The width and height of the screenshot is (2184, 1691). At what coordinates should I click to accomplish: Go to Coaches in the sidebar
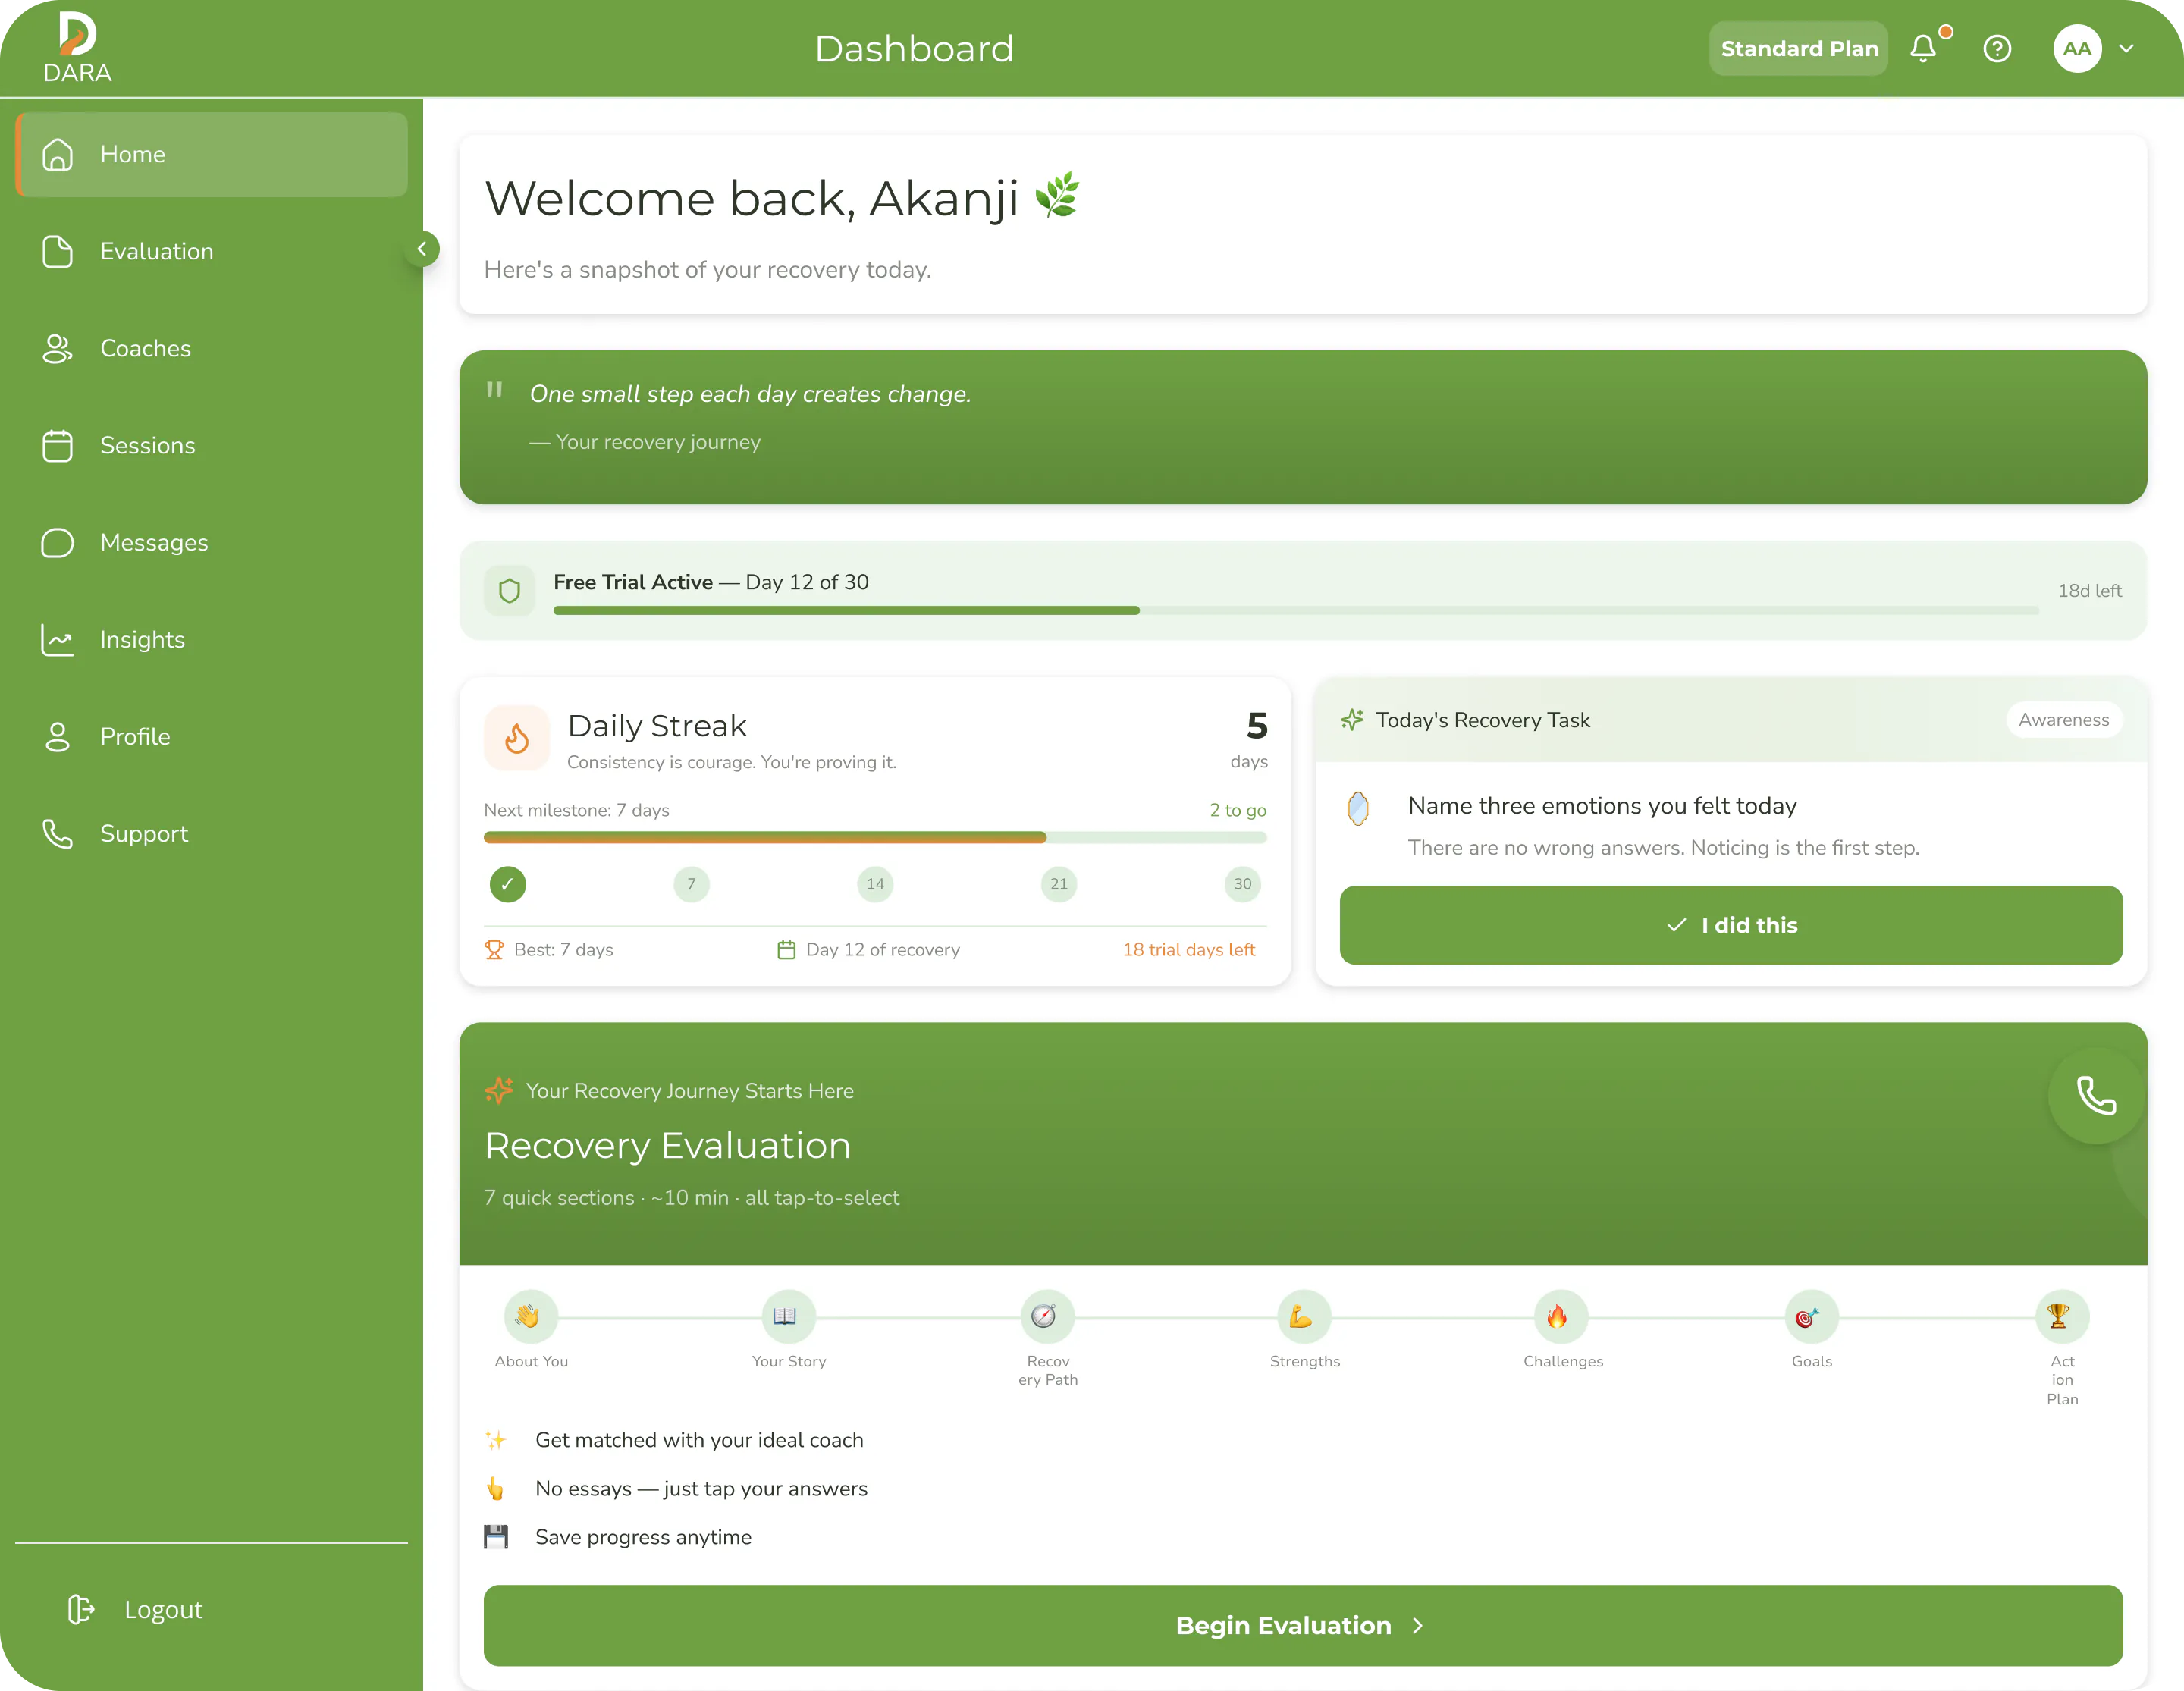click(x=145, y=348)
